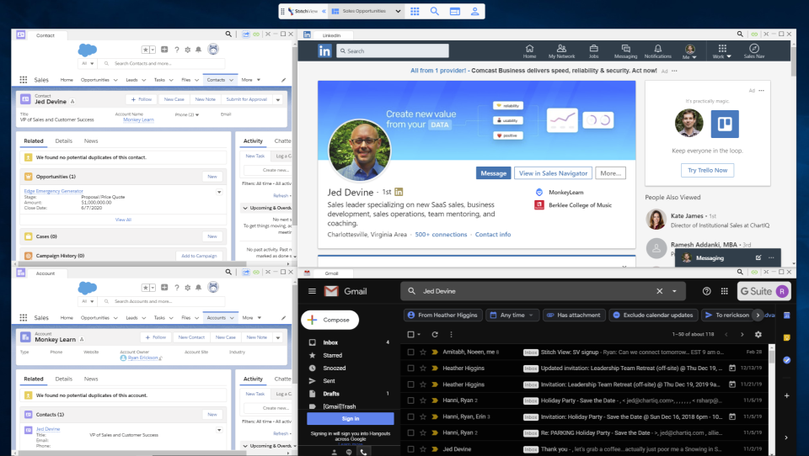The height and width of the screenshot is (456, 809).
Task: Click View in Sales Navigator button
Action: (553, 173)
